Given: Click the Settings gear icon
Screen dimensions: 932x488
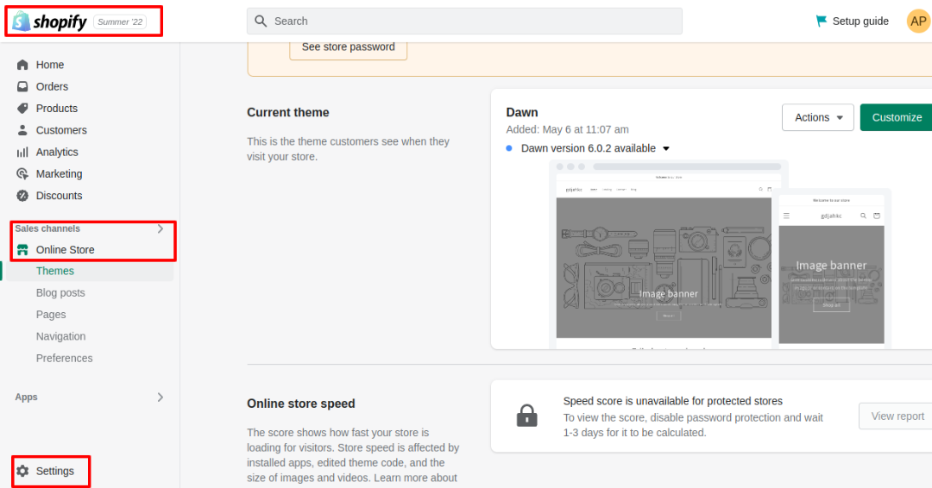Looking at the screenshot, I should pos(22,471).
